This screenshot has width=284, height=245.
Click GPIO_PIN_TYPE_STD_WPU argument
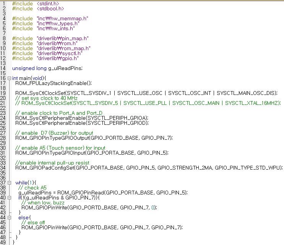(x=247, y=168)
